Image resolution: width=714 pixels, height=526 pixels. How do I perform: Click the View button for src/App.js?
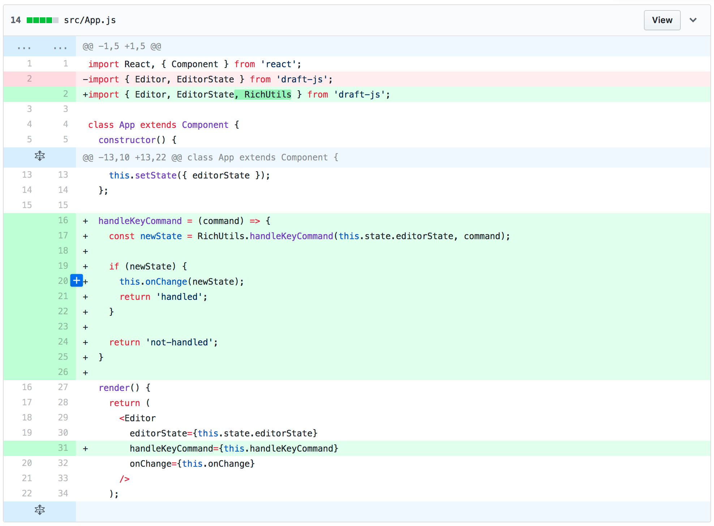(x=662, y=20)
